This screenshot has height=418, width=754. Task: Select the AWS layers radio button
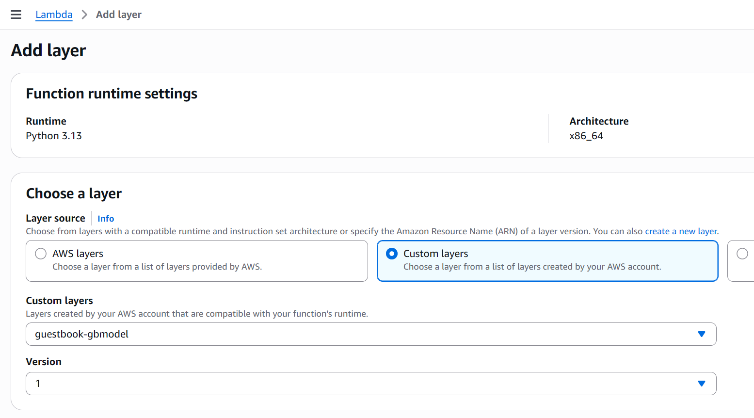point(41,254)
